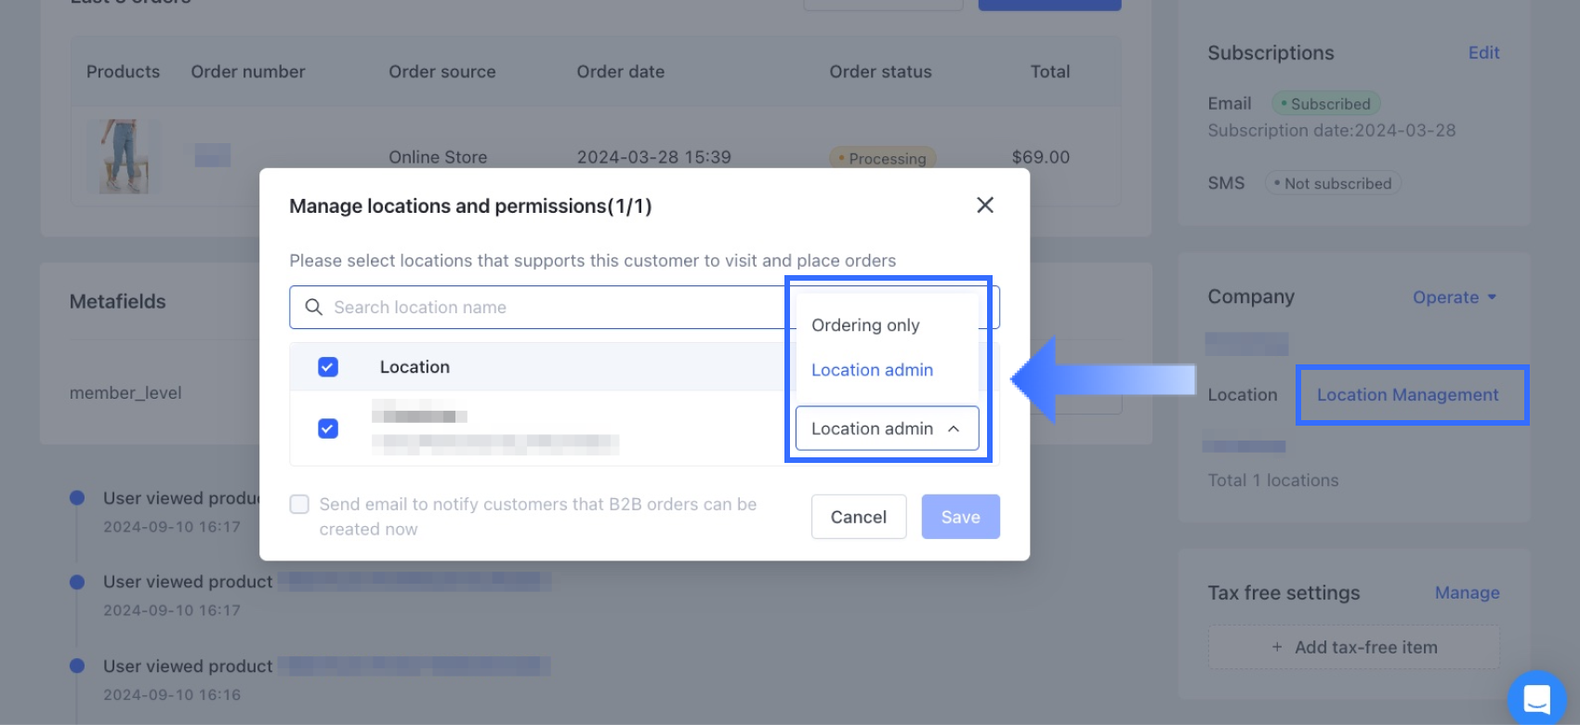Click Edit next to Subscriptions
Viewport: 1580px width, 725px height.
(1483, 53)
